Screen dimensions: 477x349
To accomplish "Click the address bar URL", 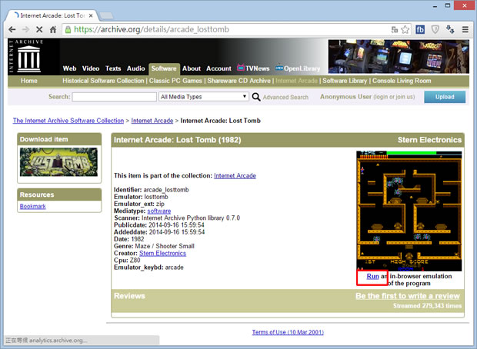I will tap(152, 29).
